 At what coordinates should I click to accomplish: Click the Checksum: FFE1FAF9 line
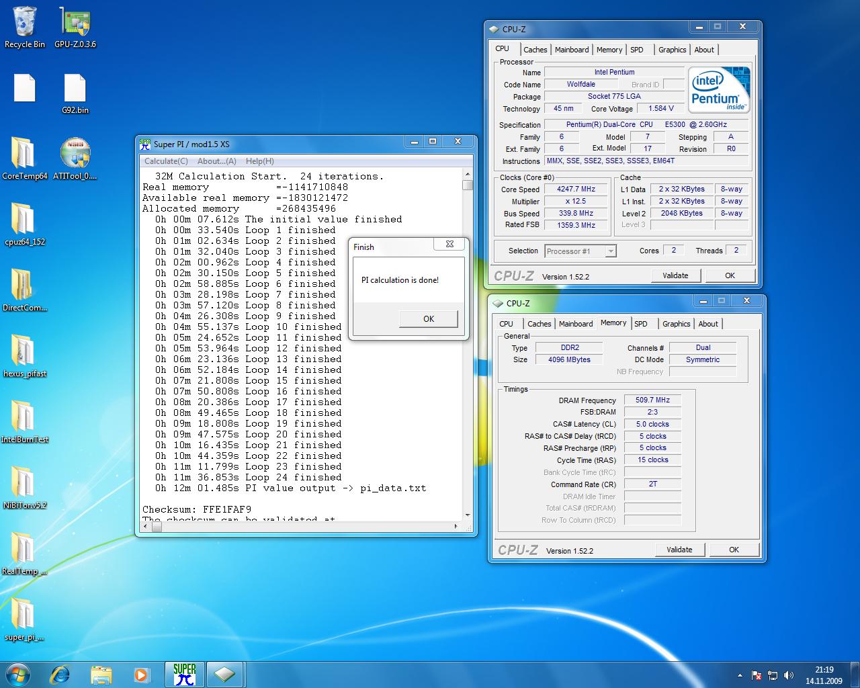tap(197, 509)
